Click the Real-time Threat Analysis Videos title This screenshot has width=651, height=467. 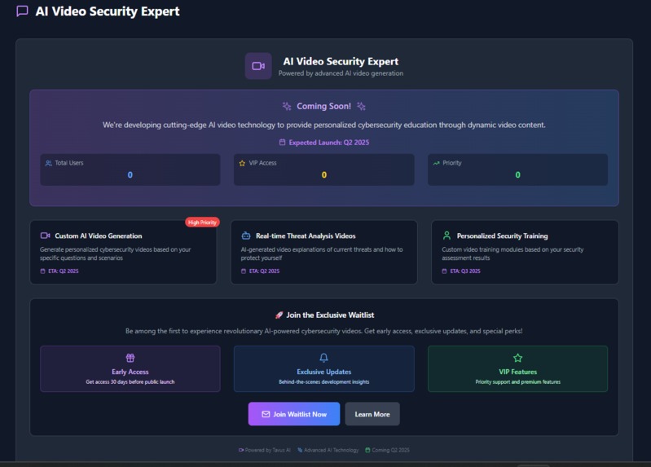tap(306, 236)
